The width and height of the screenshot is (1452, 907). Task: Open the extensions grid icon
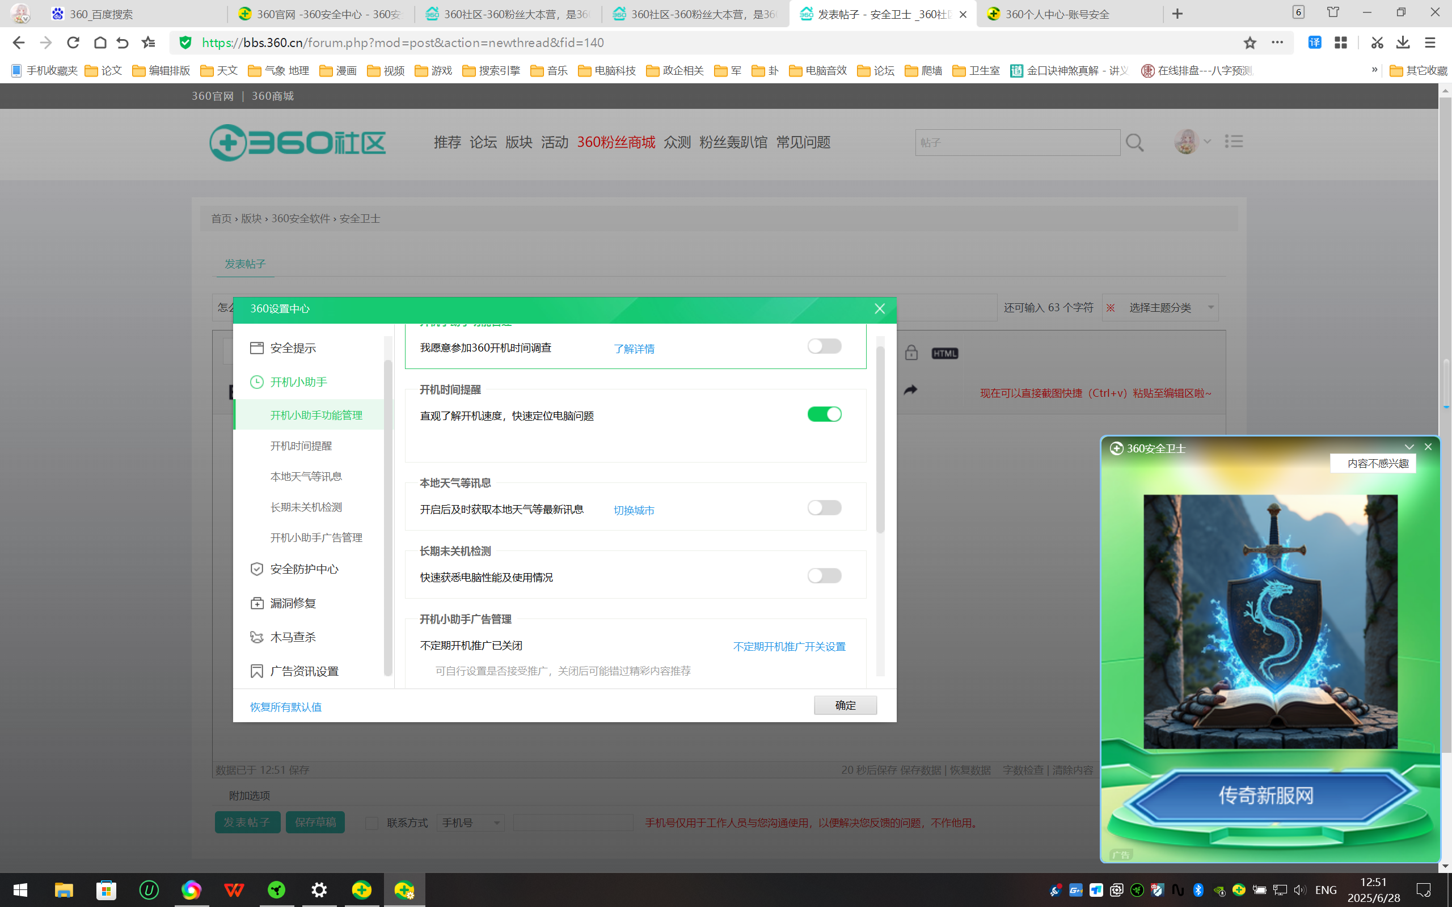1341,43
